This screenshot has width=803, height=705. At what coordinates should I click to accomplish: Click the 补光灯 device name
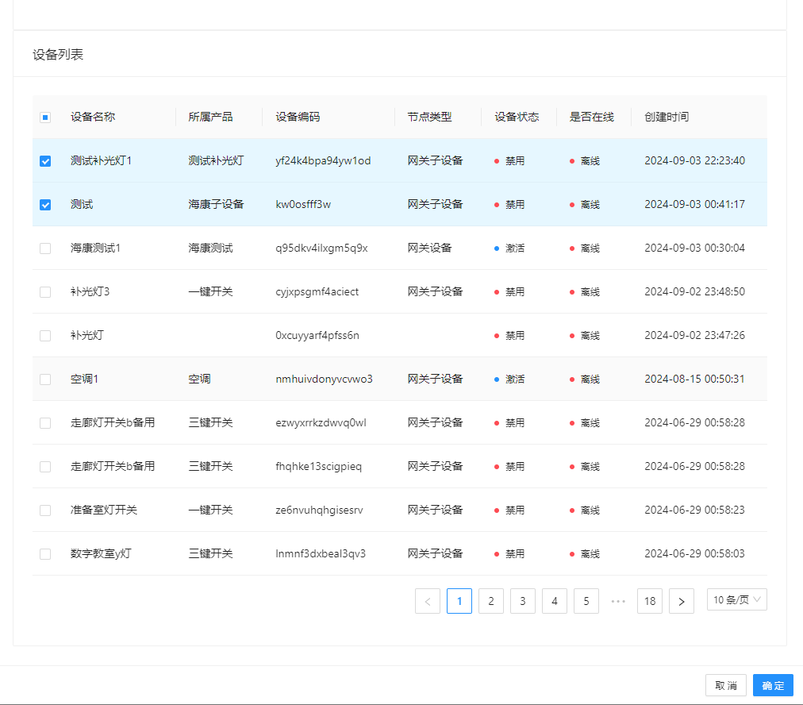coord(87,335)
